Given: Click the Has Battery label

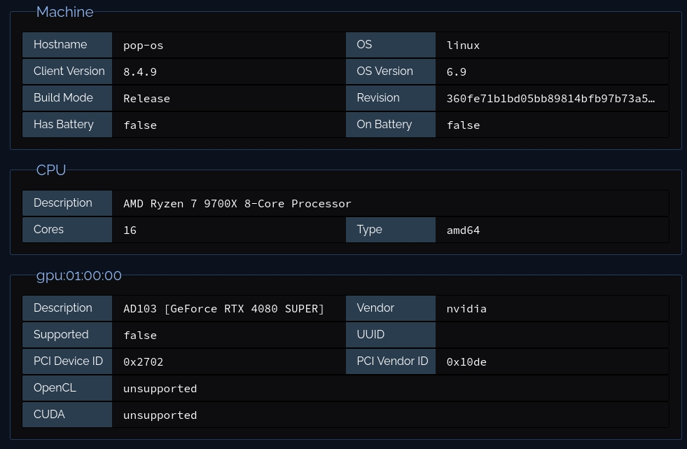Looking at the screenshot, I should pyautogui.click(x=64, y=125).
